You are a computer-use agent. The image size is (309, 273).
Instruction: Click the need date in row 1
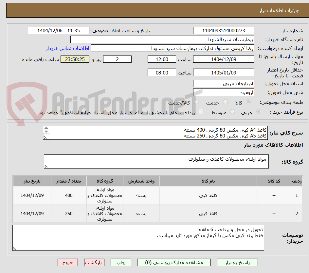(x=32, y=195)
